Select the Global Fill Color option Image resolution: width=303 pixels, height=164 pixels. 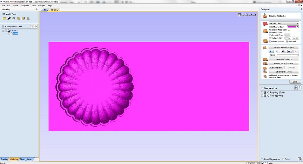point(270,35)
